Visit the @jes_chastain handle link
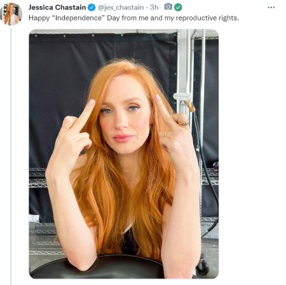Viewport: 286px width, 285px height. point(121,8)
